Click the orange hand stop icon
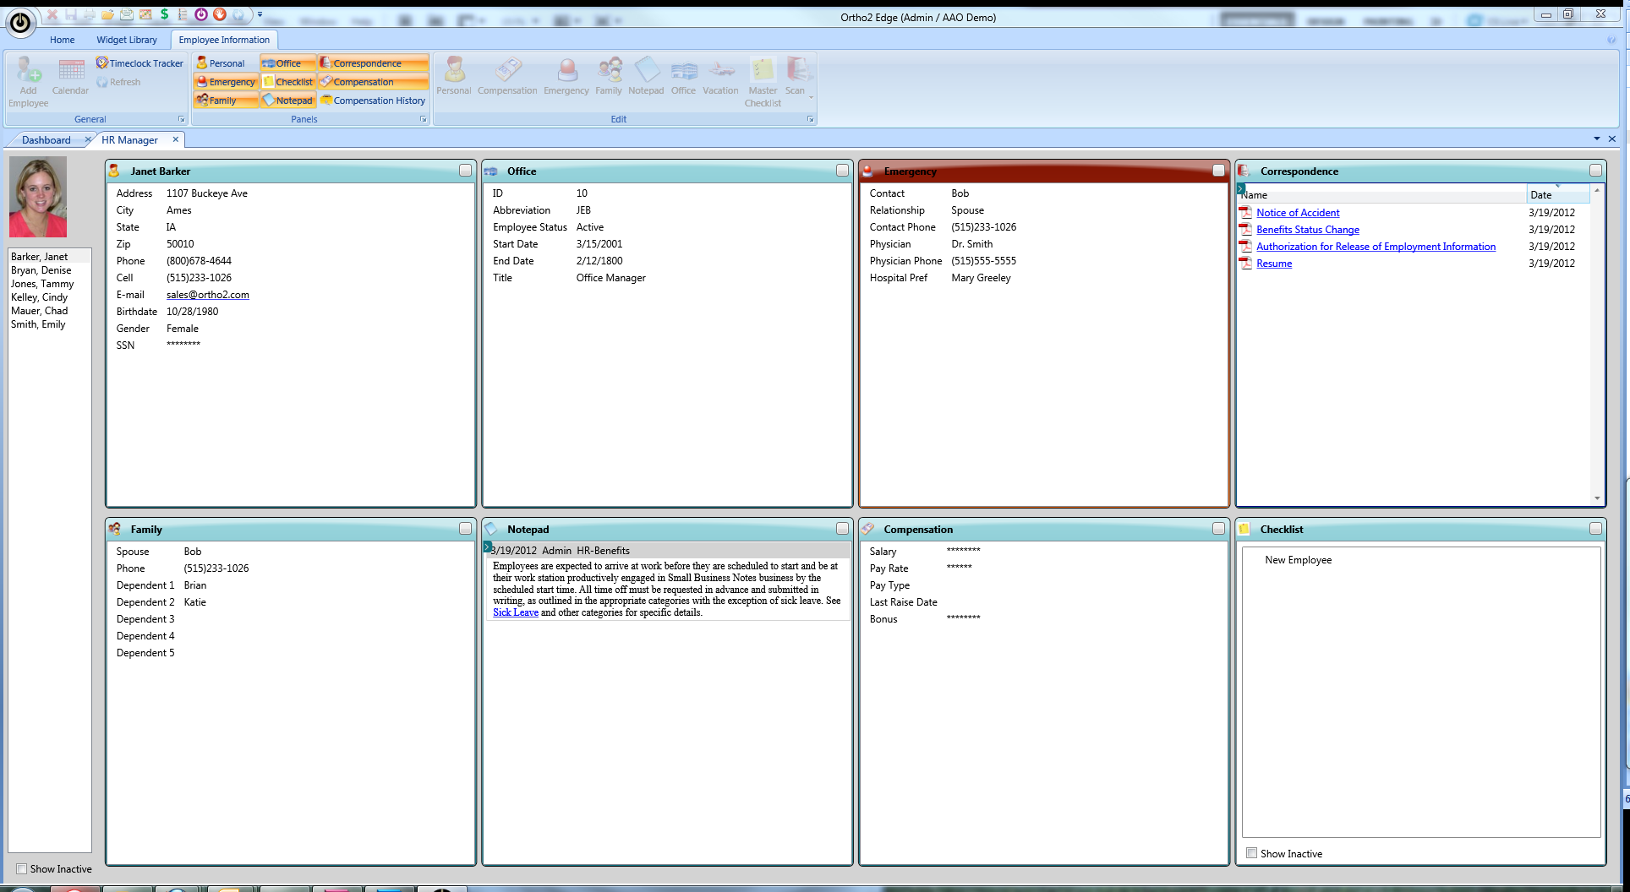This screenshot has width=1630, height=892. [220, 14]
